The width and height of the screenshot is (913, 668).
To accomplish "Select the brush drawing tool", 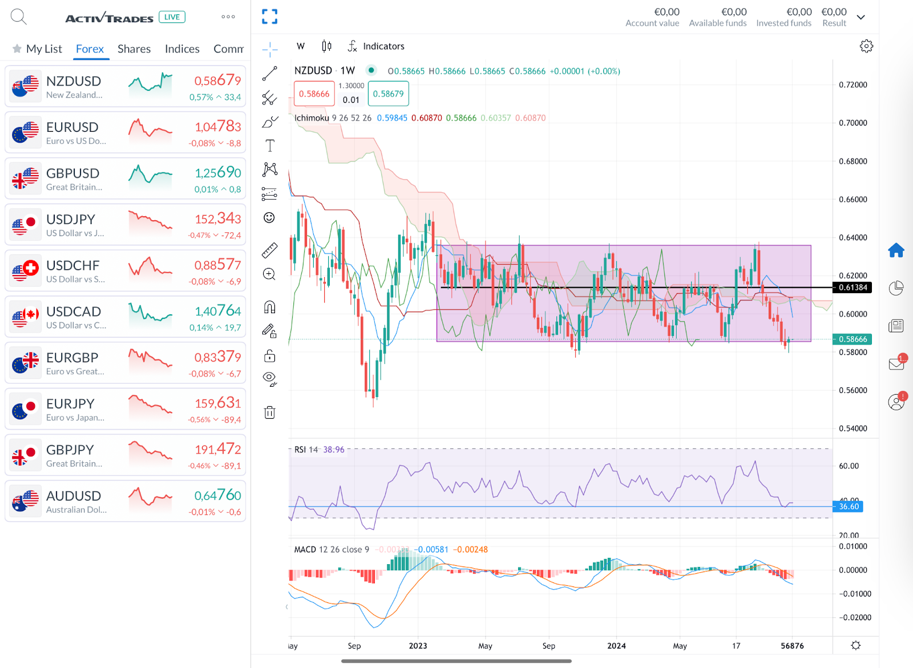I will 269,122.
